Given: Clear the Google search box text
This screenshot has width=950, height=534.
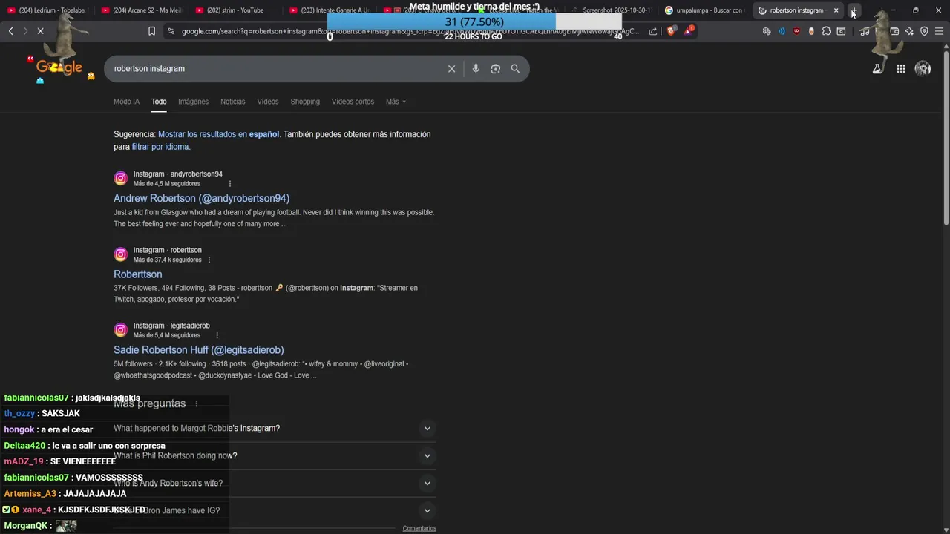Looking at the screenshot, I should tap(451, 69).
